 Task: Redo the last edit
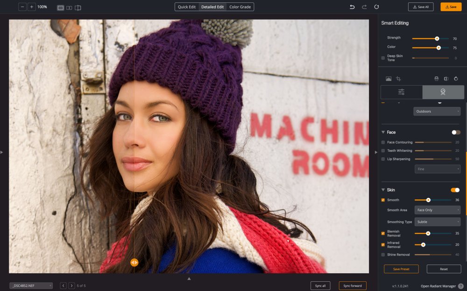click(364, 7)
